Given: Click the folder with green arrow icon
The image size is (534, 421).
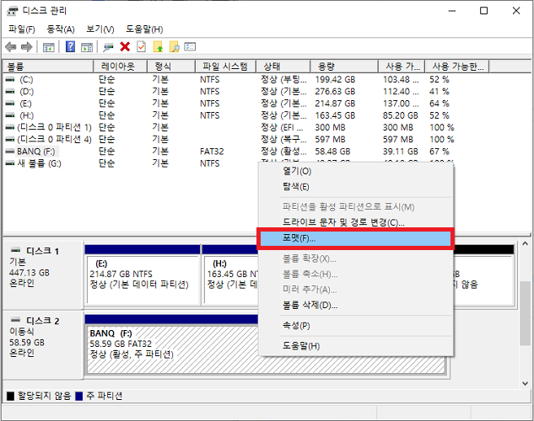Looking at the screenshot, I should click(158, 47).
